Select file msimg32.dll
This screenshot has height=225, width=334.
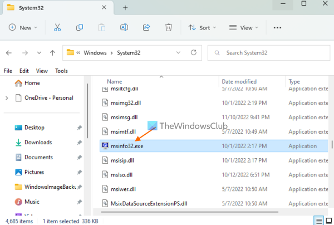(x=126, y=103)
